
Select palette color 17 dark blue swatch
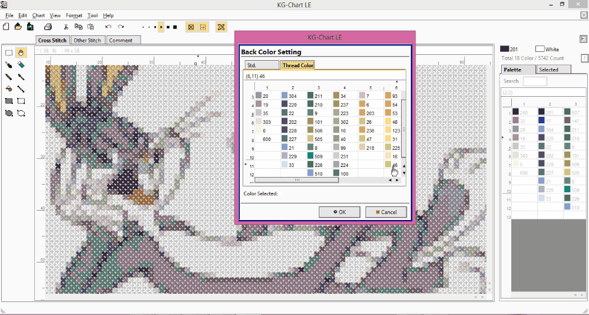[x=541, y=120]
